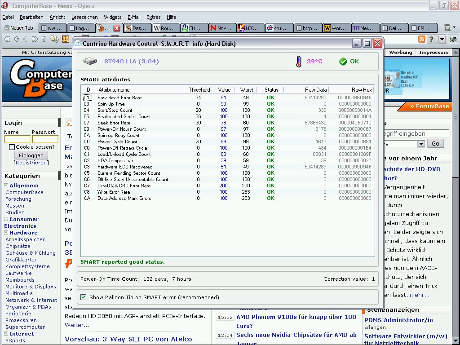This screenshot has width=460, height=345.
Task: Switch to the FH... tab
Action: [x=193, y=28]
